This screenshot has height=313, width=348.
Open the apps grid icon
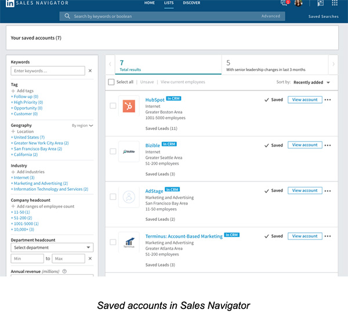tap(335, 3)
